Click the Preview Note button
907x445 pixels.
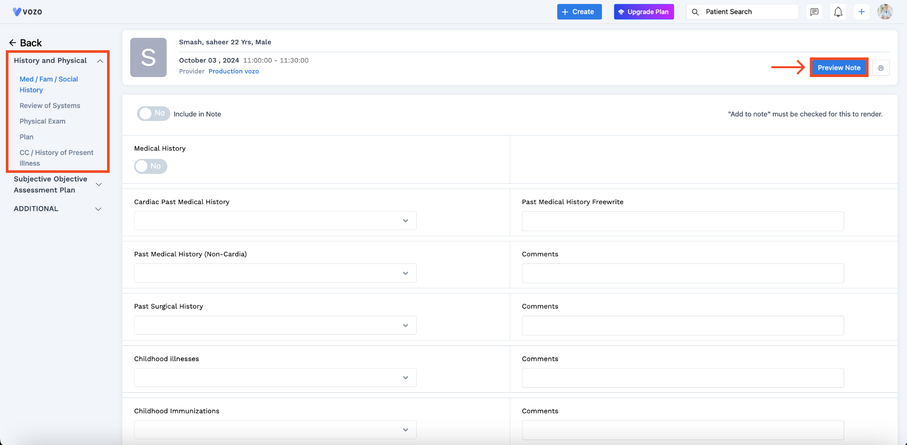tap(839, 68)
